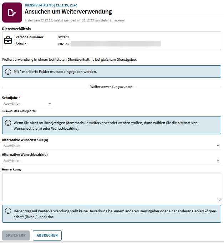The width and height of the screenshot is (224, 243).
Task: Open the Schuljahr dropdown
Action: click(x=28, y=104)
